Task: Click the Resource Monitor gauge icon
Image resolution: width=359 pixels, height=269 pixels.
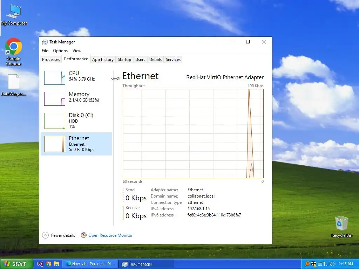Action: (84, 235)
